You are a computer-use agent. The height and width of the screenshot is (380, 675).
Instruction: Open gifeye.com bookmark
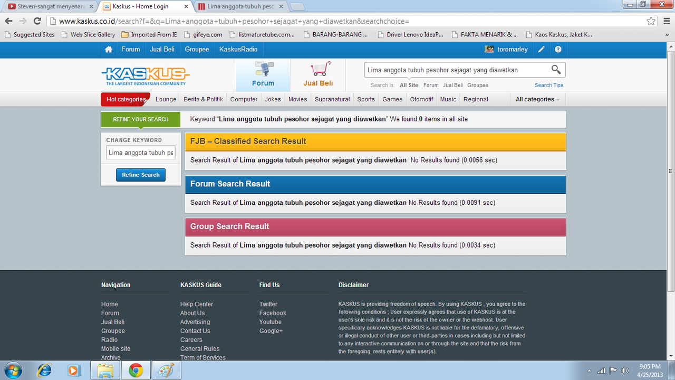203,34
